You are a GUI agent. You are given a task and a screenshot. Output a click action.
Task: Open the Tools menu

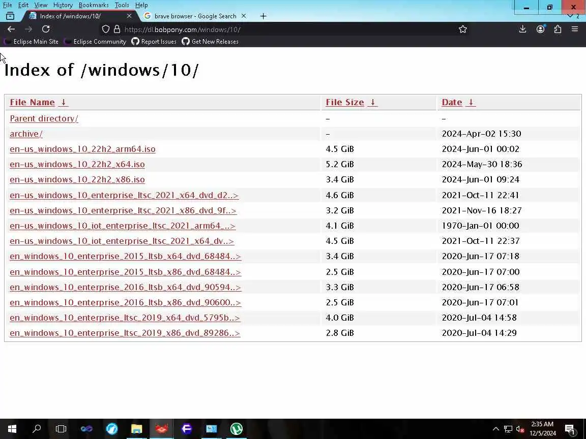122,5
